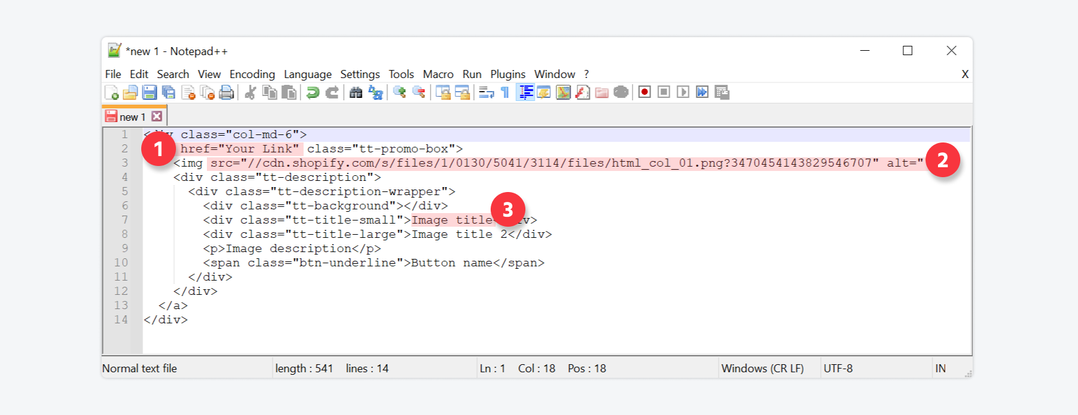Select the "new 1" document tab
The width and height of the screenshot is (1078, 415).
132,116
